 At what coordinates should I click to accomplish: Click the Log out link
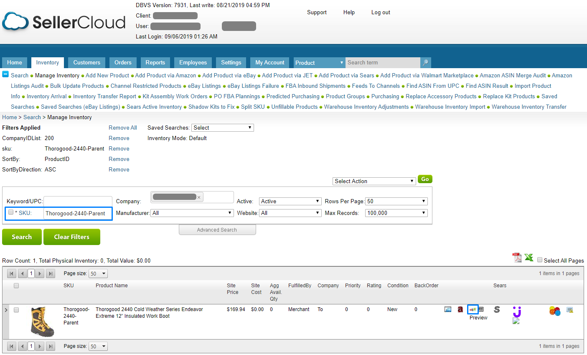(x=381, y=13)
